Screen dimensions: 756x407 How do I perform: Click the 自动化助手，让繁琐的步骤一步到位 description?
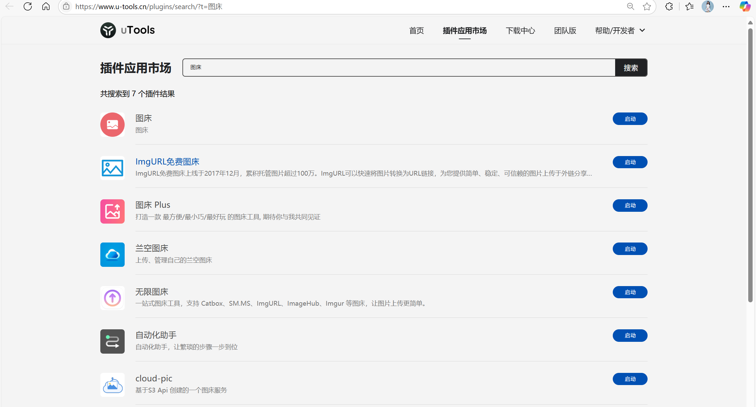[186, 347]
